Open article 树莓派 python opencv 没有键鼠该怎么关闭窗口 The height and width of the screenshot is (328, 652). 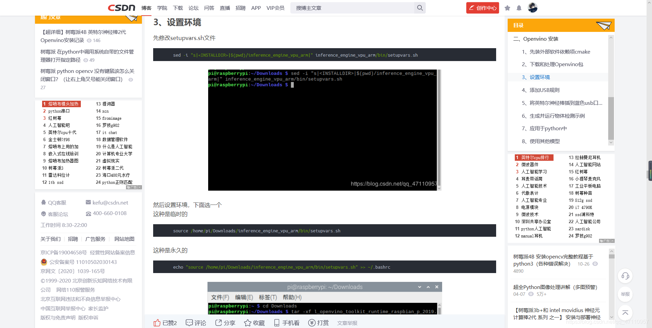click(87, 75)
